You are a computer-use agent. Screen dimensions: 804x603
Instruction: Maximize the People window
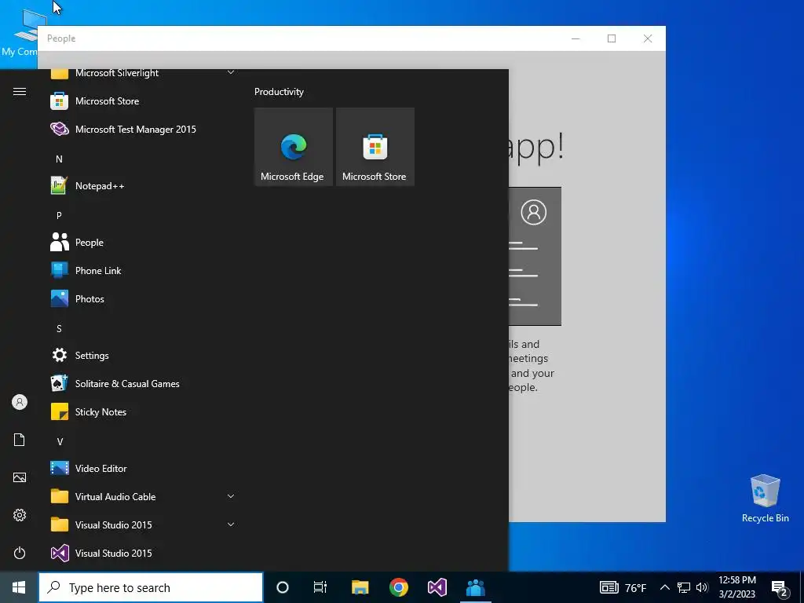point(611,38)
